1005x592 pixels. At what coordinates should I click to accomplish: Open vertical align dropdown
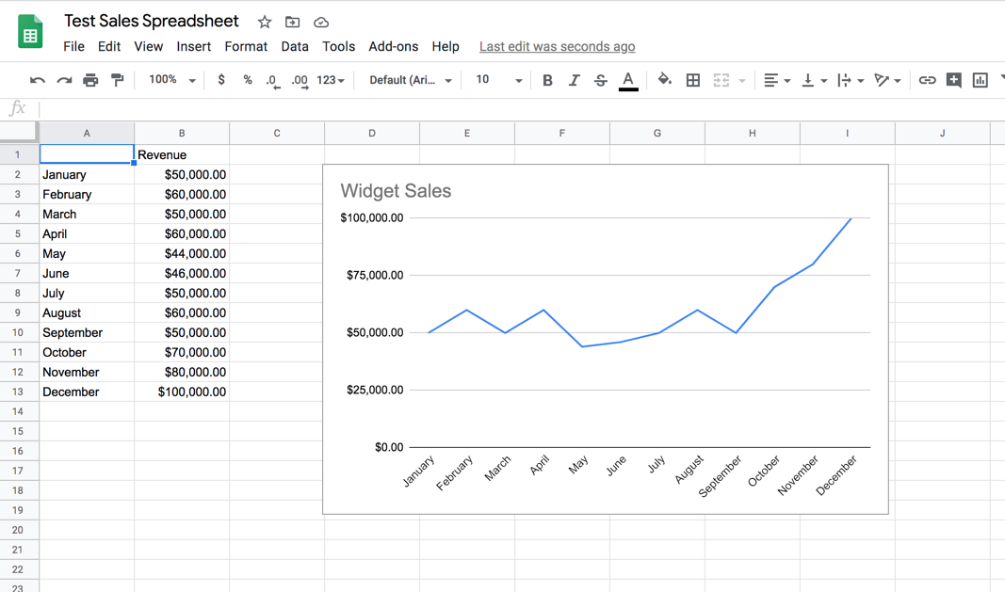814,80
